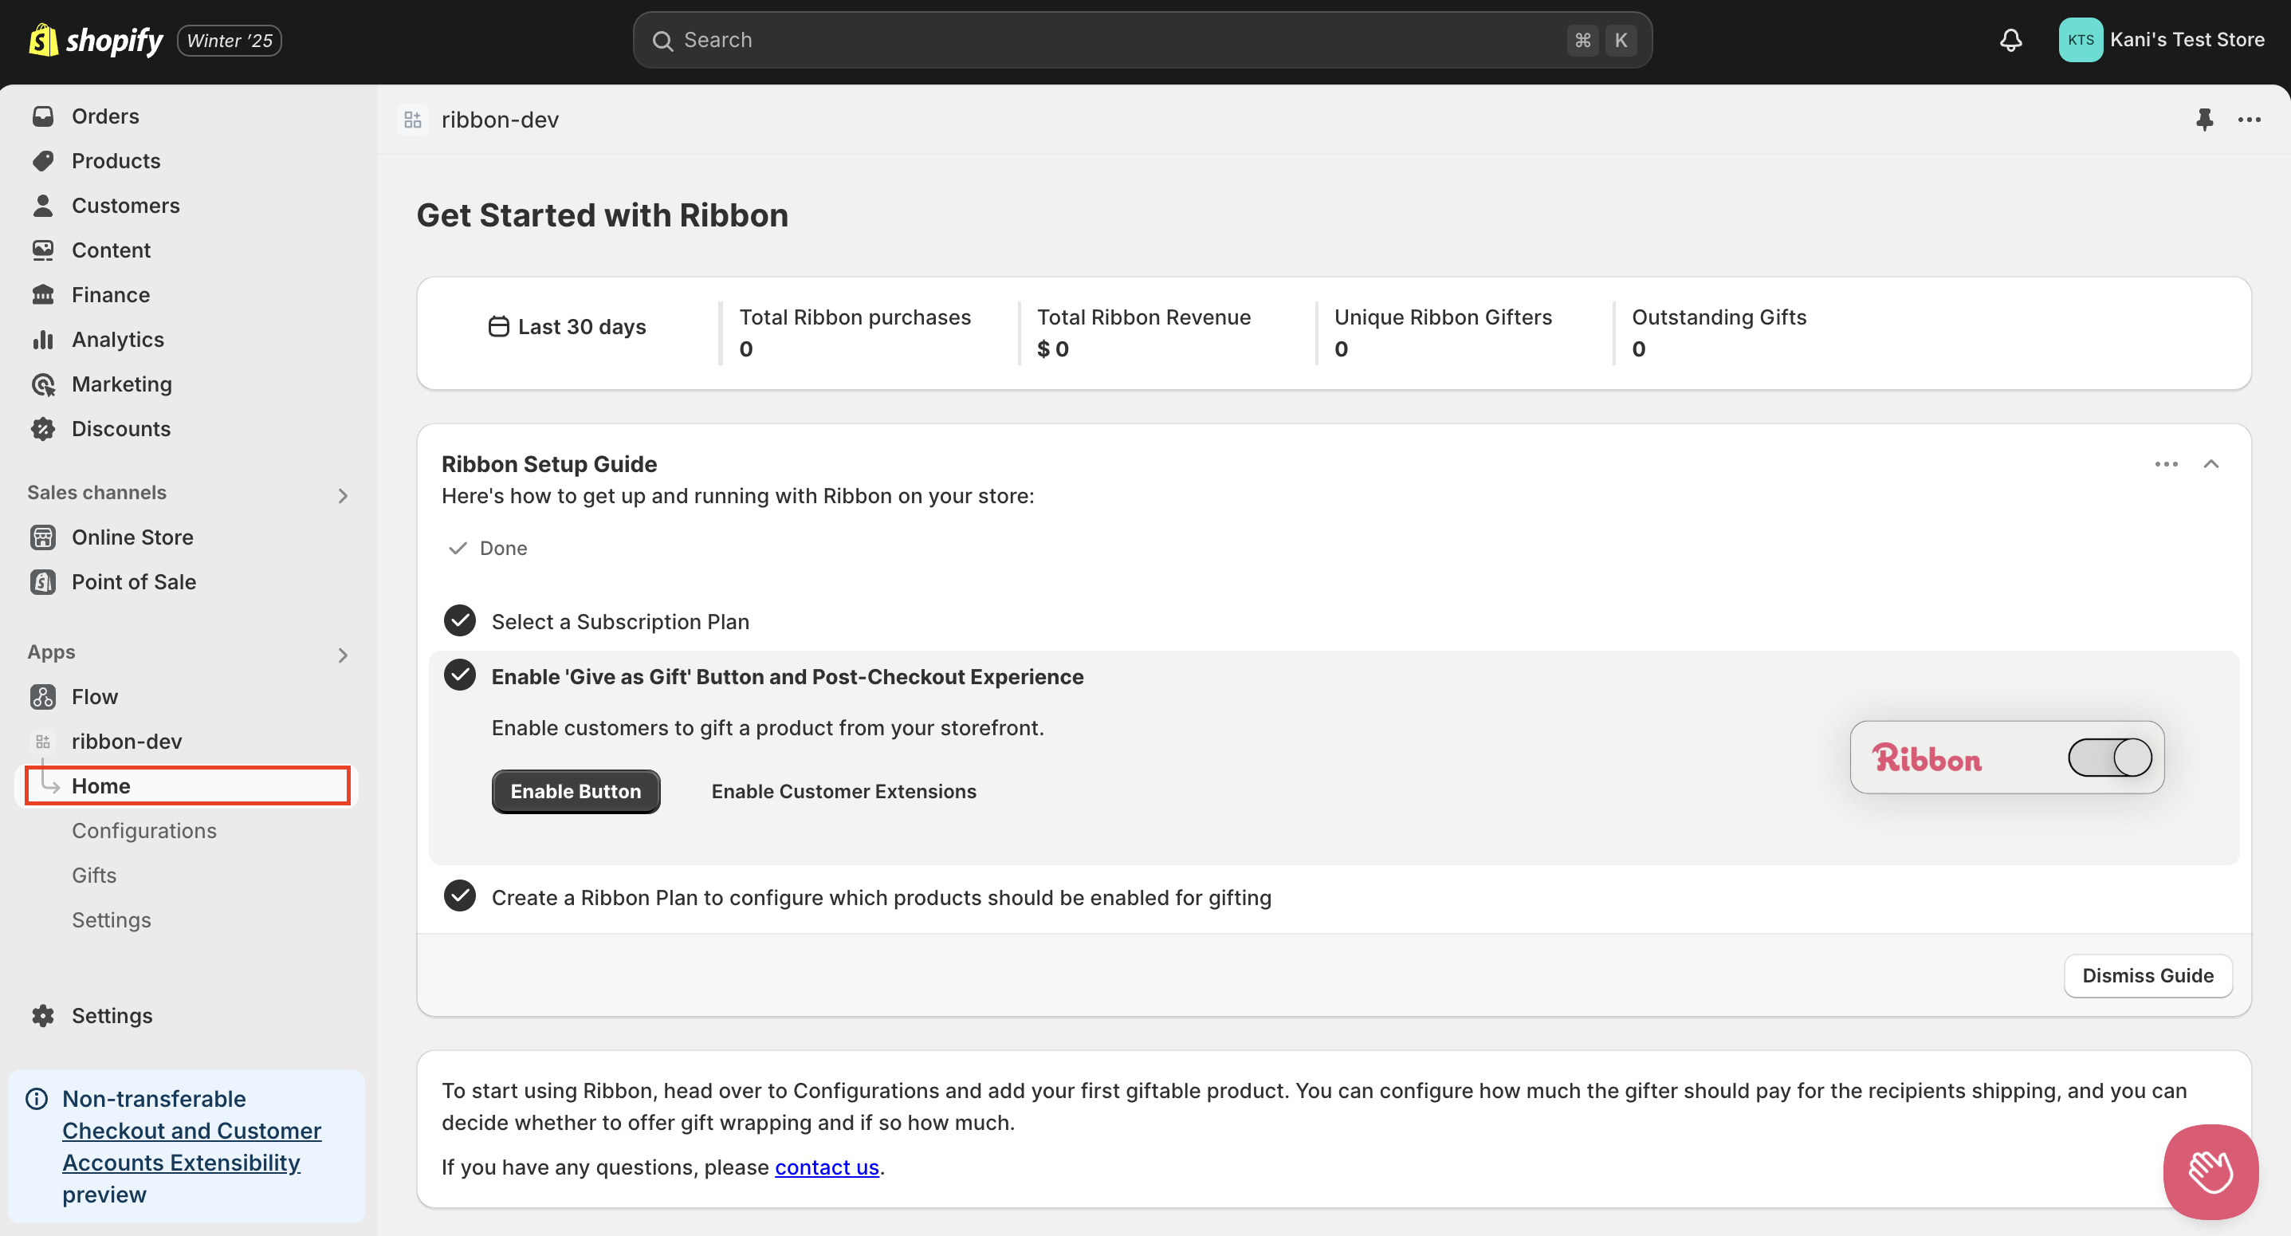
Task: Open the app header three-dots menu
Action: pyautogui.click(x=2250, y=120)
